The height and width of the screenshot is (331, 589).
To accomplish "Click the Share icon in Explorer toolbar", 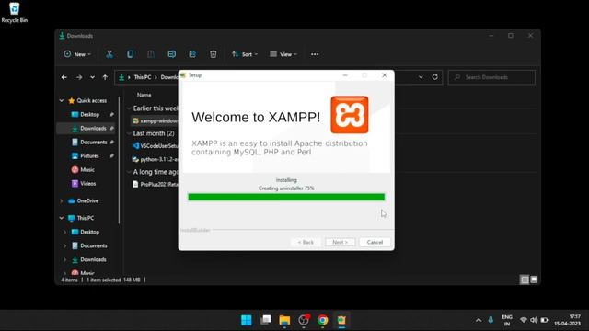I will pyautogui.click(x=192, y=54).
